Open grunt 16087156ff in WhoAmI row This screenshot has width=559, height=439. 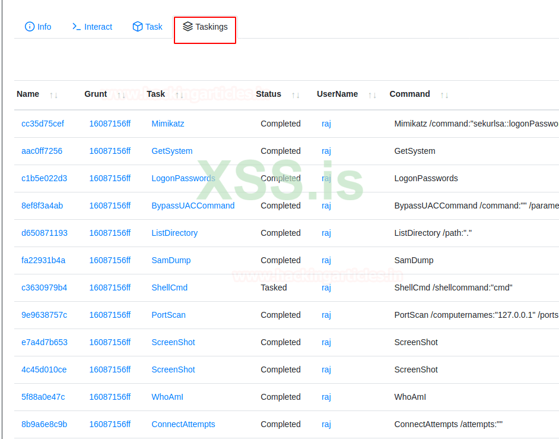tap(110, 397)
